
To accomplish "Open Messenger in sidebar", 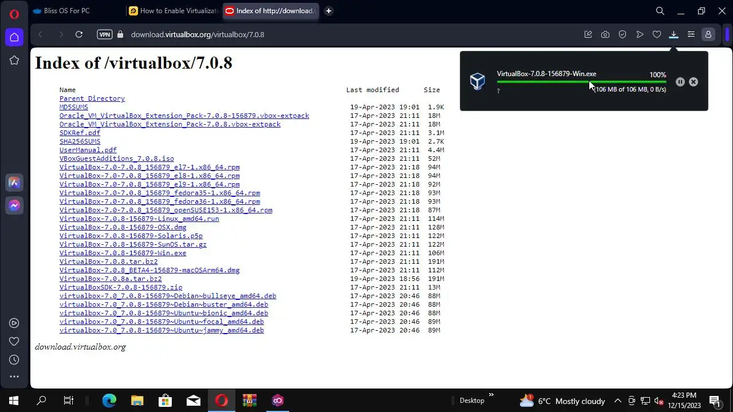I will 14,205.
